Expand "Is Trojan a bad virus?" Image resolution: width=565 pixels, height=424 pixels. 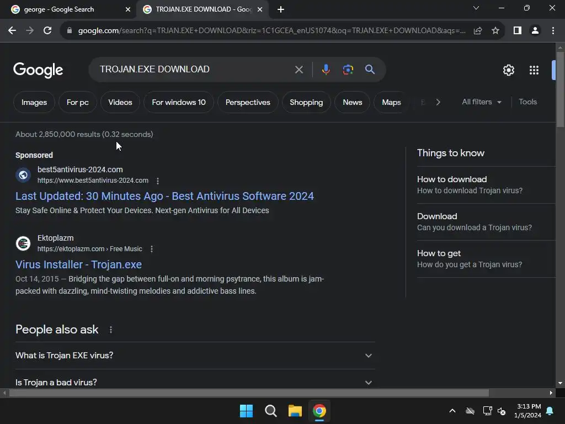pos(195,382)
